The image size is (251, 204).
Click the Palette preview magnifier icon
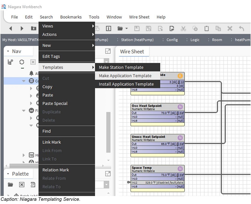(x=33, y=185)
